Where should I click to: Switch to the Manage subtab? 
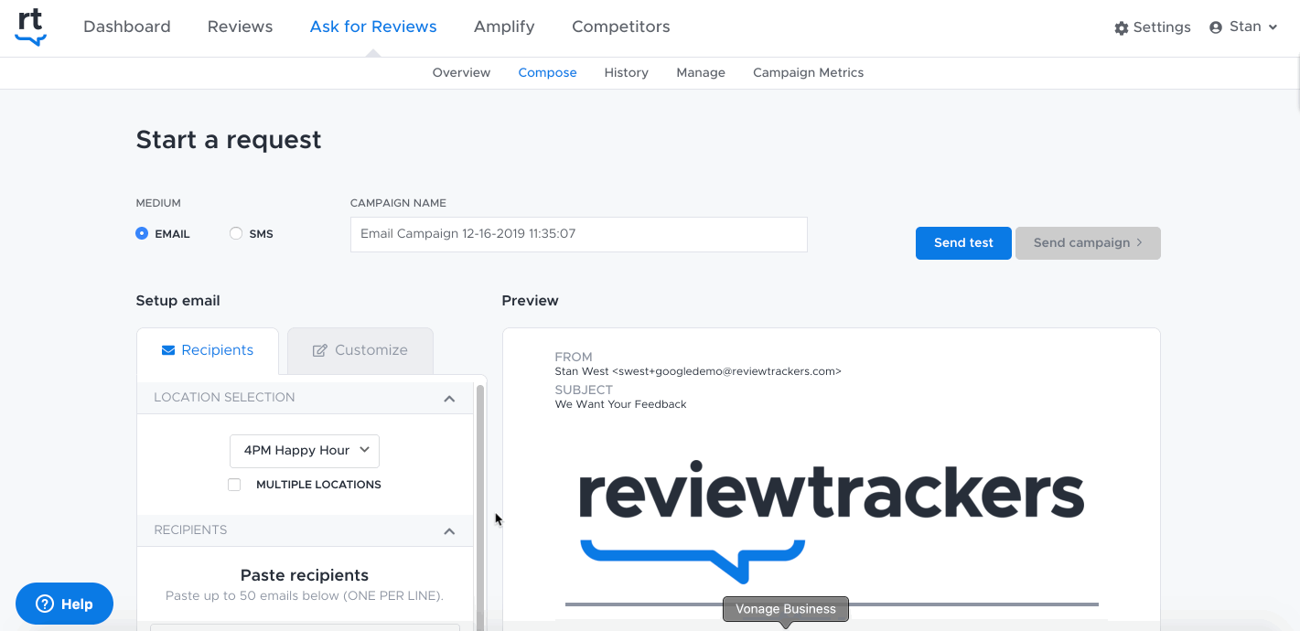click(701, 72)
